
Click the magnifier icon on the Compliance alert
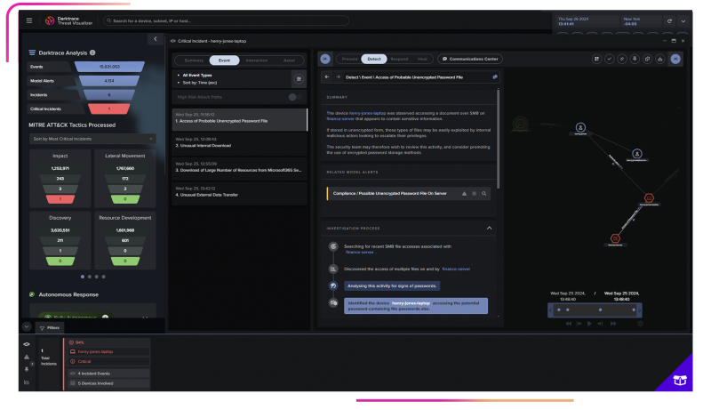pyautogui.click(x=484, y=192)
